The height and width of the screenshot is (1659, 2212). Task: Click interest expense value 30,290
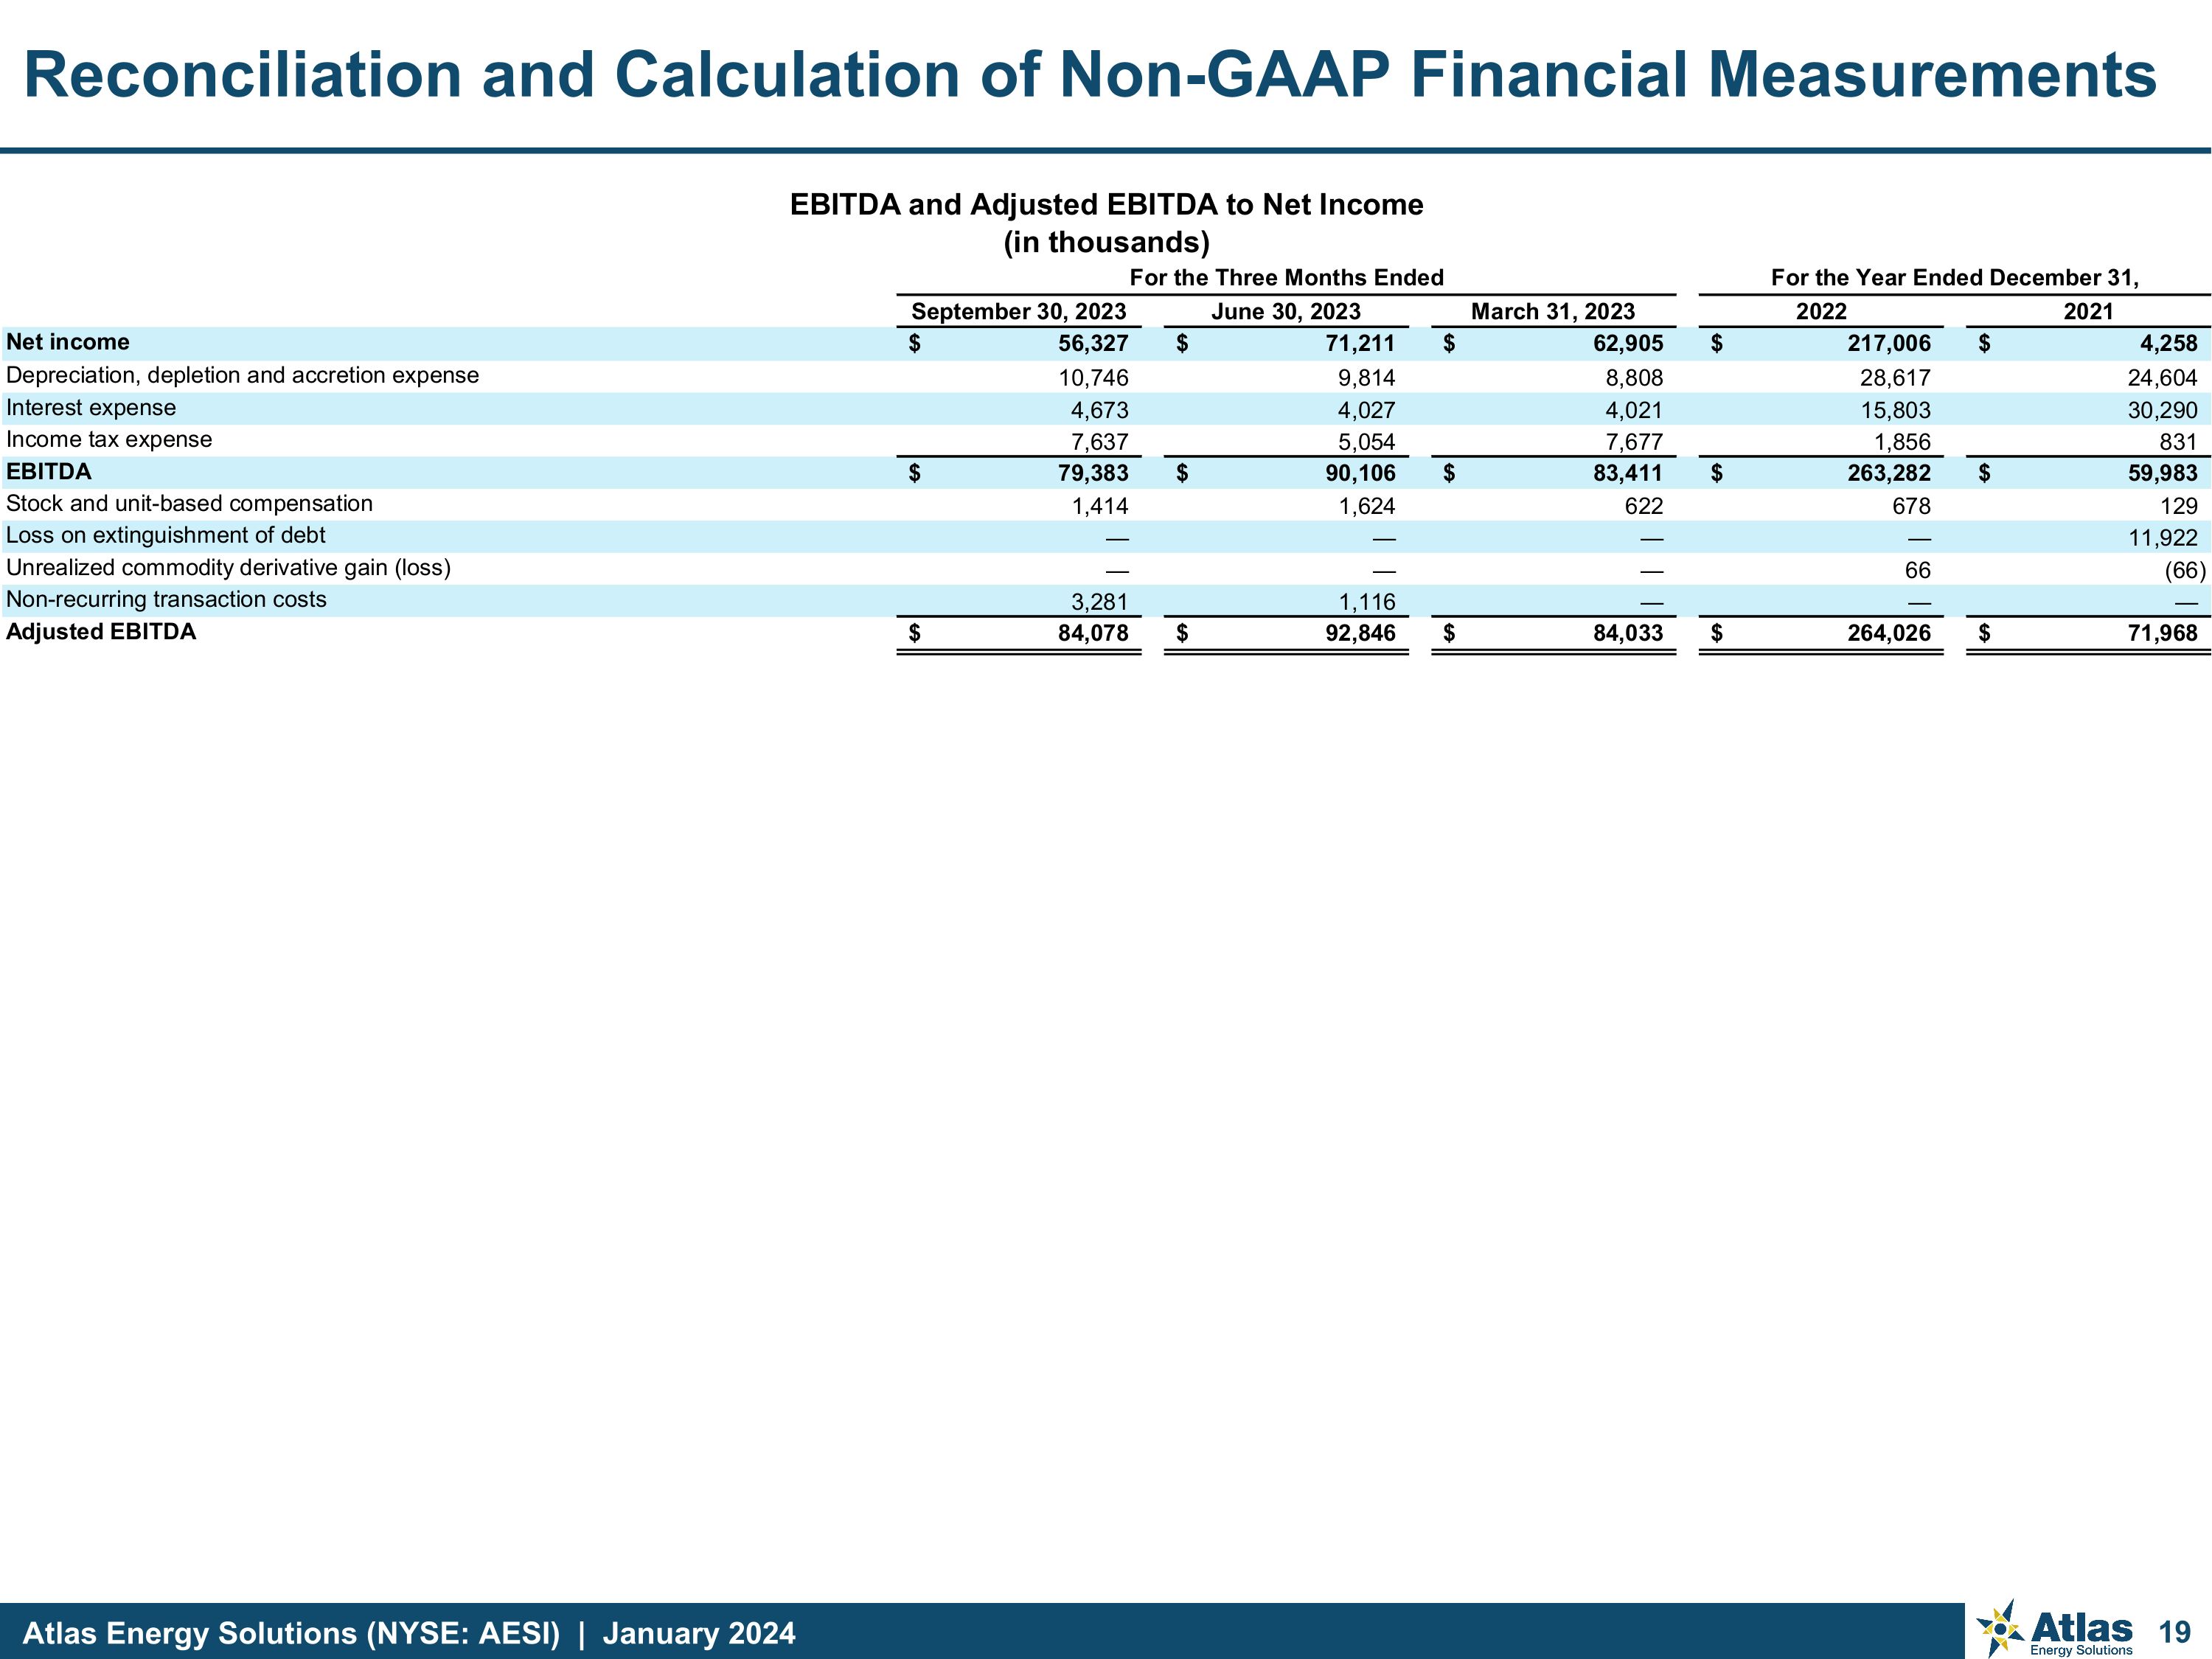[2162, 410]
